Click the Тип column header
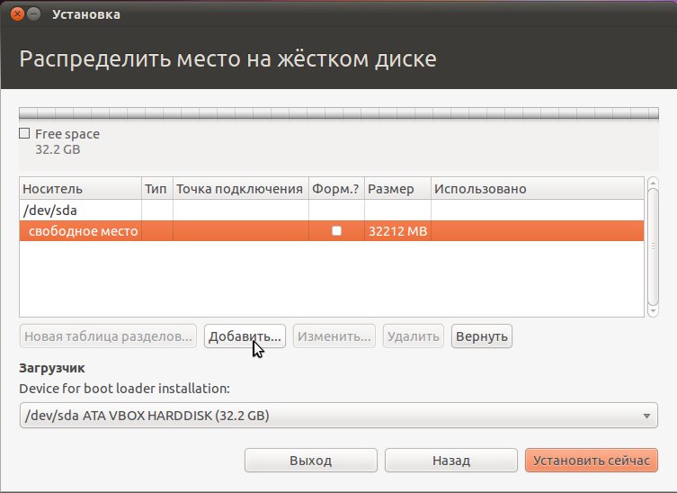 click(157, 189)
